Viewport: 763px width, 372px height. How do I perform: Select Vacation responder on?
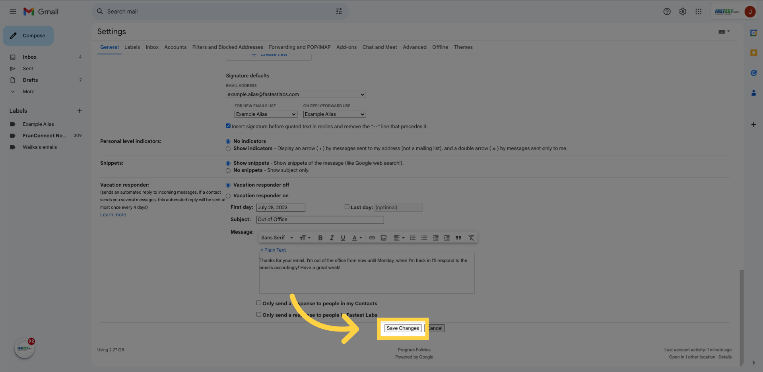228,196
